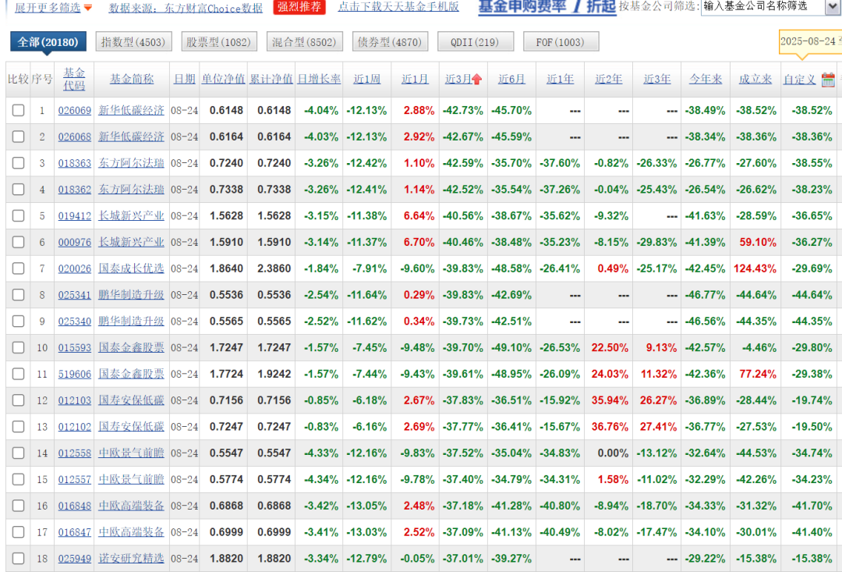This screenshot has height=572, width=842.
Task: Open 基金申购费率 discount banner link
Action: click(547, 6)
